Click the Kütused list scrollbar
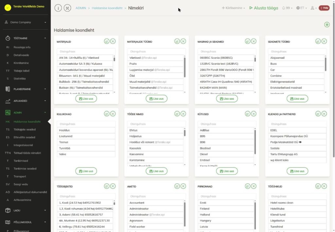Image resolution: width=335 pixels, height=232 pixels. point(255,142)
